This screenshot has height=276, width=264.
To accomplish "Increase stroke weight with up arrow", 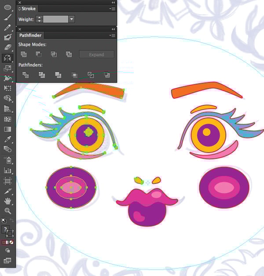I will click(x=39, y=18).
